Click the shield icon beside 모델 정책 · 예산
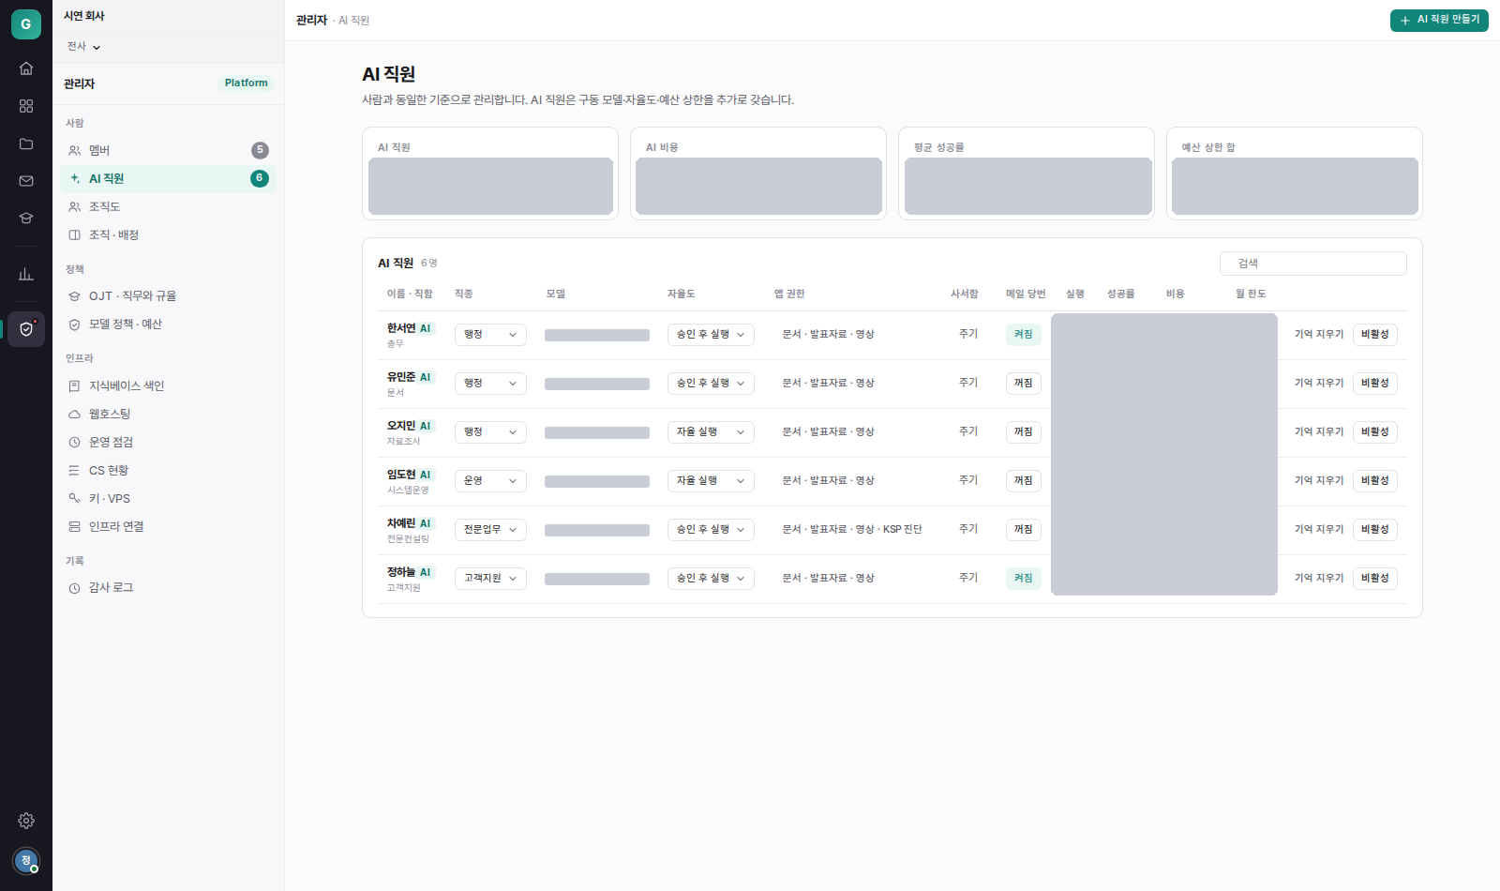Image resolution: width=1500 pixels, height=891 pixels. pyautogui.click(x=74, y=324)
